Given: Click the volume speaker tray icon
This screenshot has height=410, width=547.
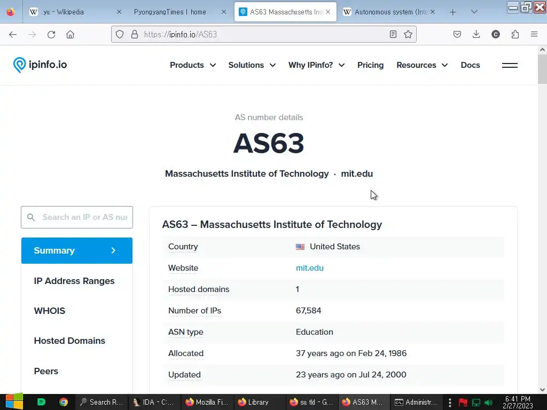Looking at the screenshot, I should 489,403.
